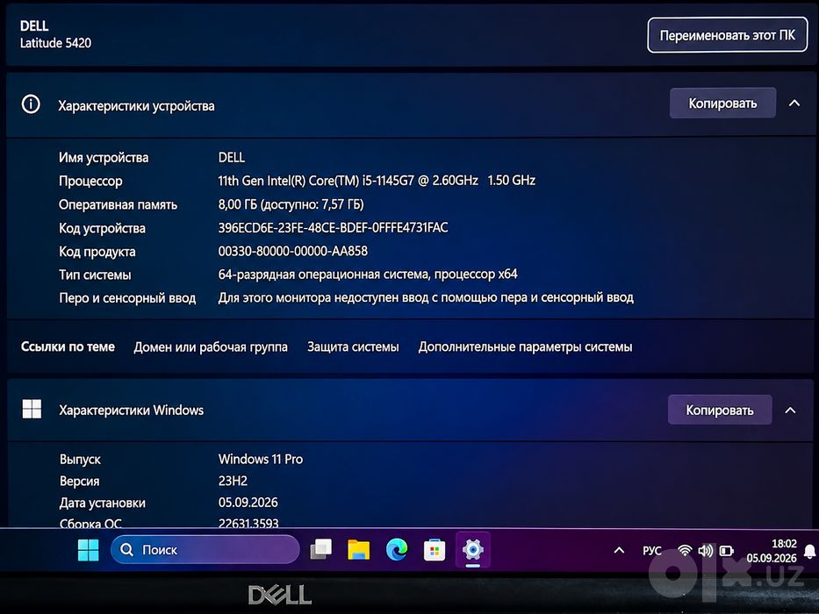
Task: Click Windows 11 Pro edition value
Action: coord(261,459)
